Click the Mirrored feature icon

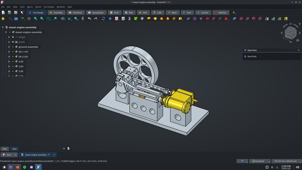pyautogui.click(x=267, y=19)
